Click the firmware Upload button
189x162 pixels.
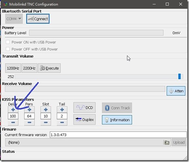pos(179,143)
